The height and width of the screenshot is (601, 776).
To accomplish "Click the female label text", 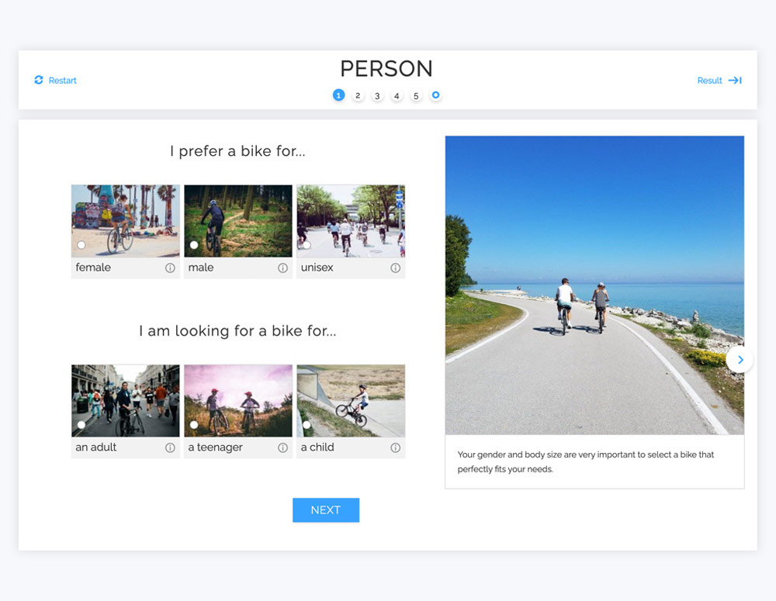I will (x=93, y=268).
